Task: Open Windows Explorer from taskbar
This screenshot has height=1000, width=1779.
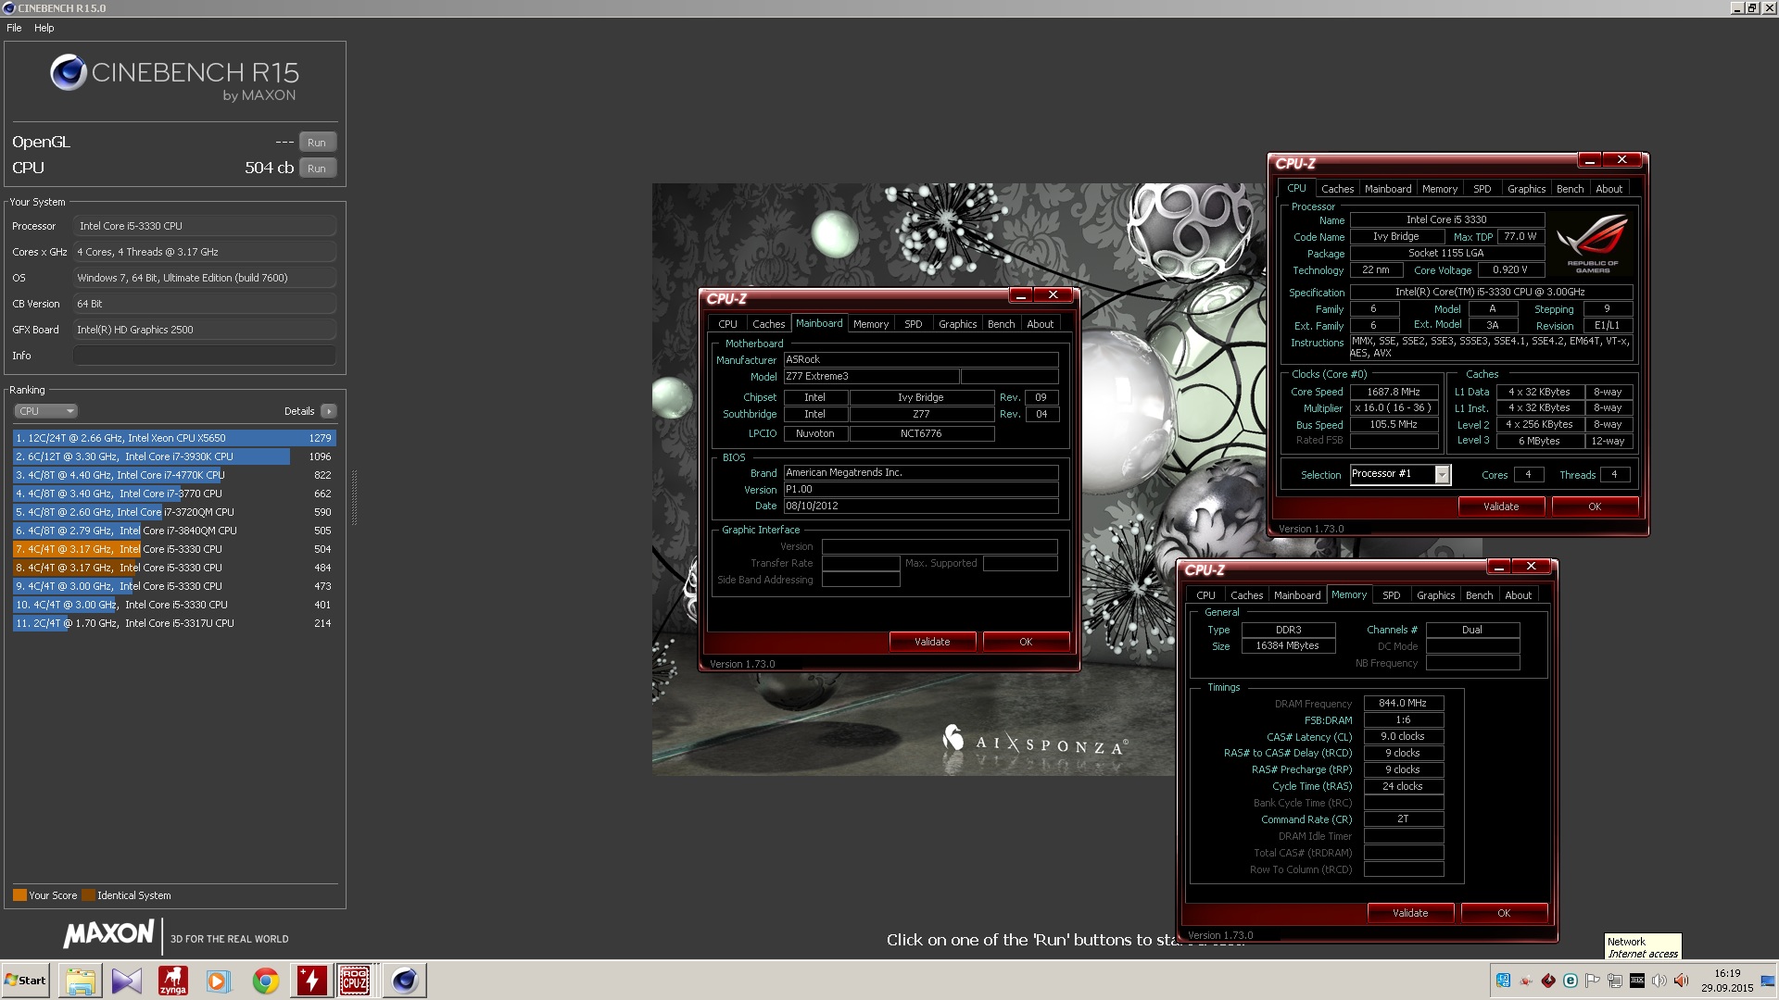Action: [x=80, y=981]
